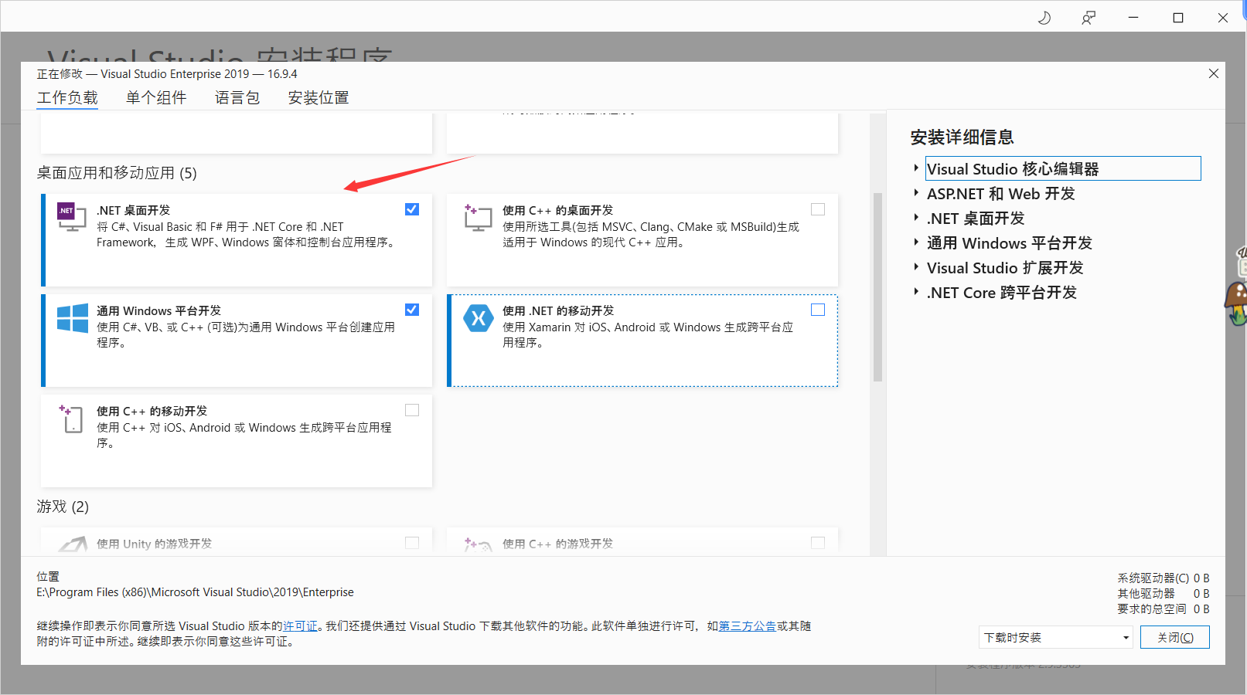The image size is (1247, 695).
Task: Click the C++ mobile development tablet icon
Action: [72, 418]
